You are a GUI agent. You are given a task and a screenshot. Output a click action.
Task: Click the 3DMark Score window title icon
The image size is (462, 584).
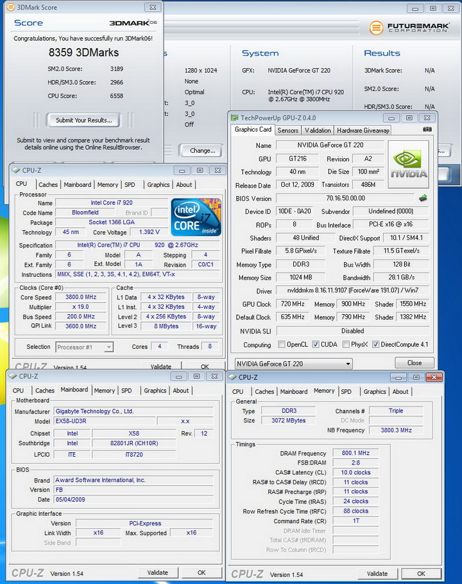(11, 7)
